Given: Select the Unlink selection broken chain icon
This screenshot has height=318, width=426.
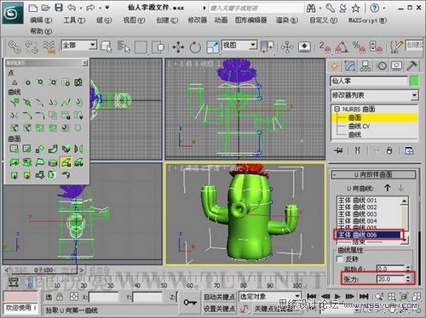Looking at the screenshot, I should click(32, 47).
